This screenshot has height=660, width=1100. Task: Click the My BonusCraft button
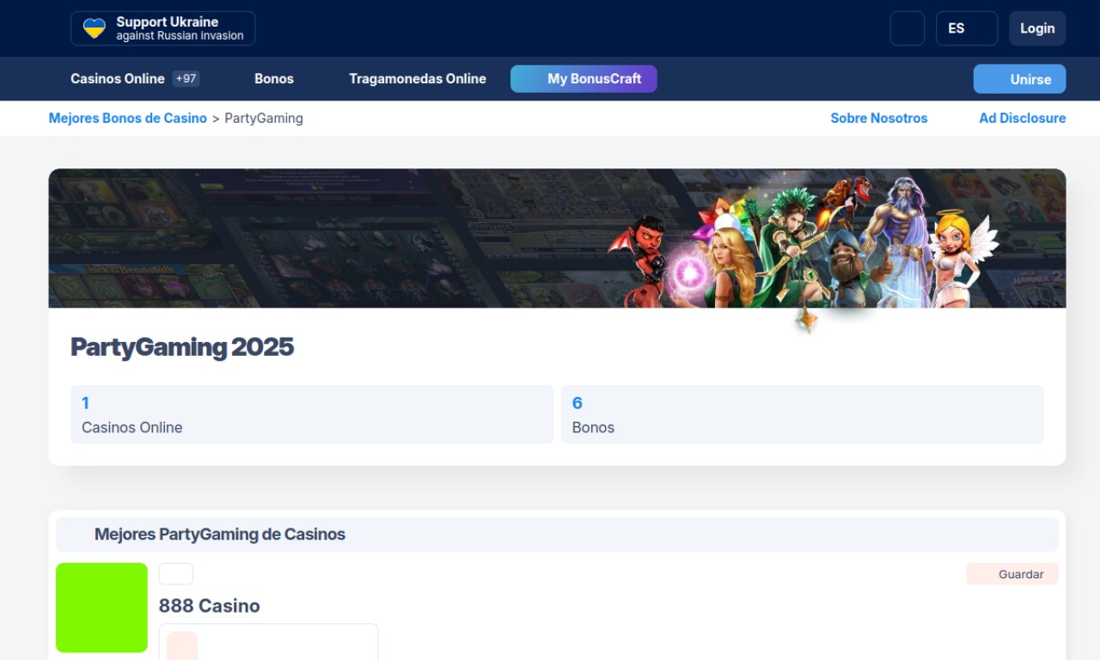(x=584, y=78)
